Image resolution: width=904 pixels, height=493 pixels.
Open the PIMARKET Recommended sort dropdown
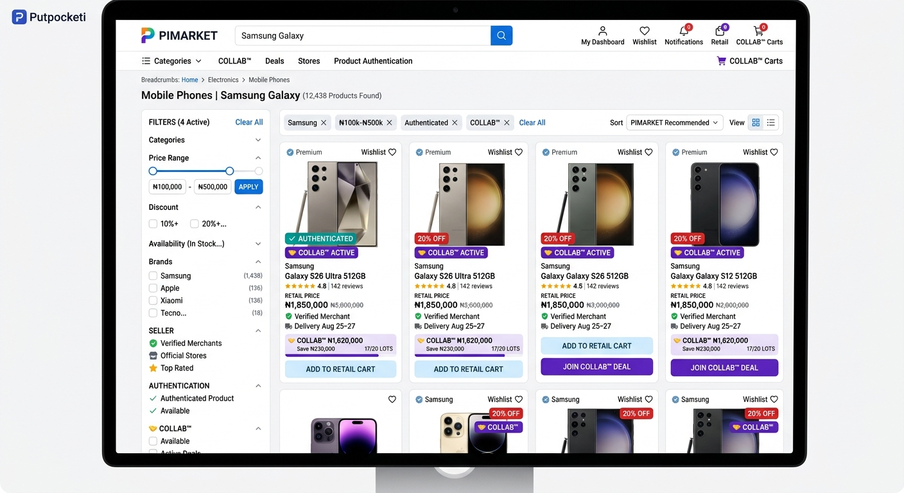click(x=674, y=123)
